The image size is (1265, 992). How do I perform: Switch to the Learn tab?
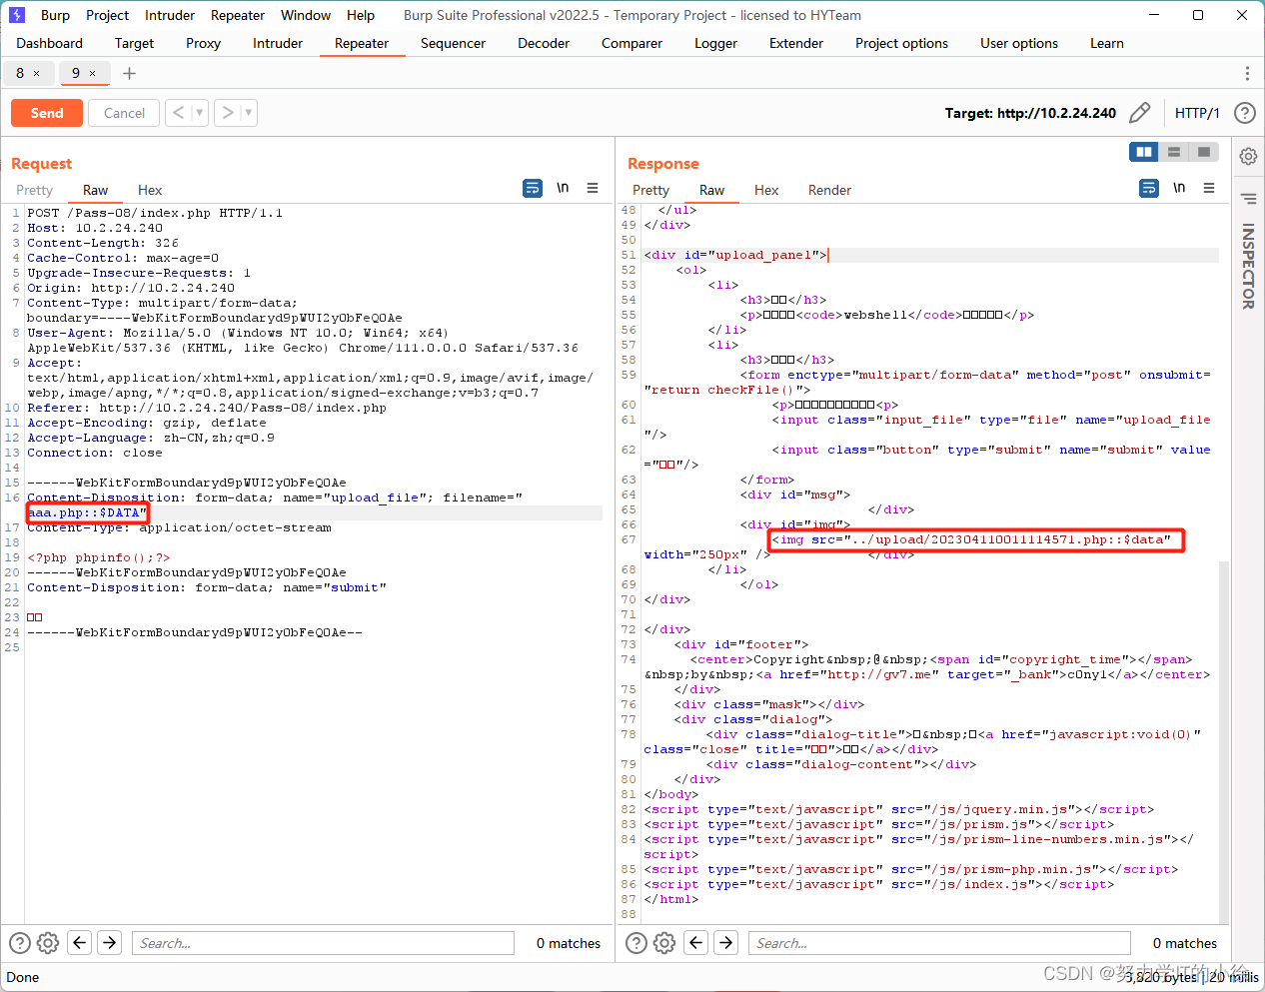click(x=1106, y=43)
